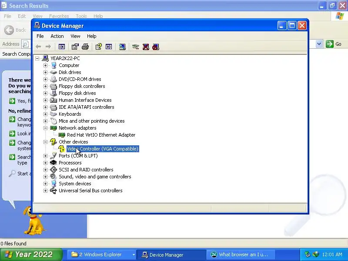Expand the Ports (COM & LPT) node
Image resolution: width=348 pixels, height=261 pixels.
coord(46,156)
